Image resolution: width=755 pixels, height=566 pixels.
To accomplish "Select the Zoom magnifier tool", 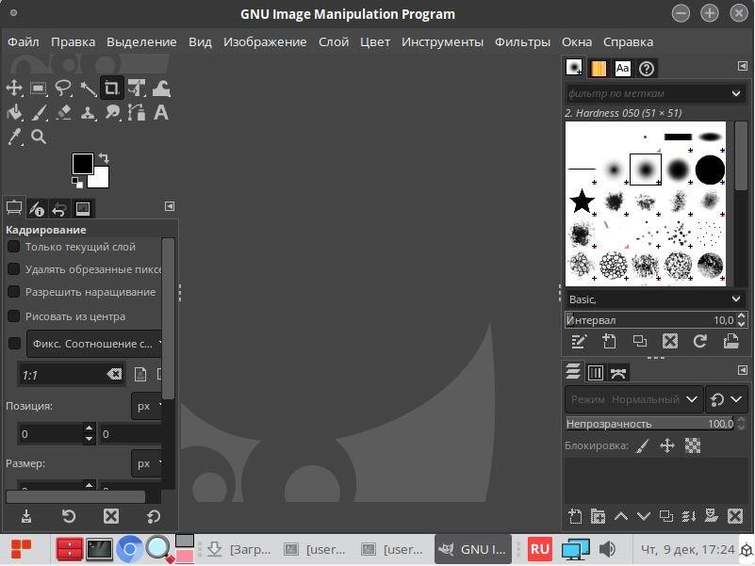I will (x=39, y=137).
